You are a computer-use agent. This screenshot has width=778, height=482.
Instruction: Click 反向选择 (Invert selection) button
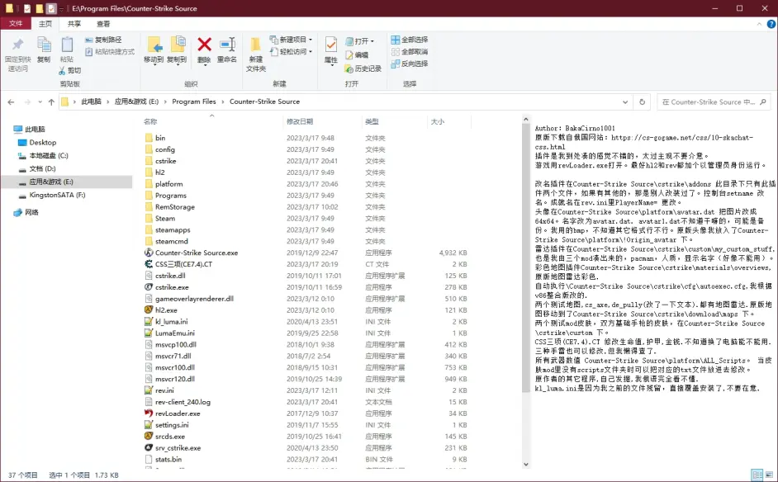tap(409, 64)
